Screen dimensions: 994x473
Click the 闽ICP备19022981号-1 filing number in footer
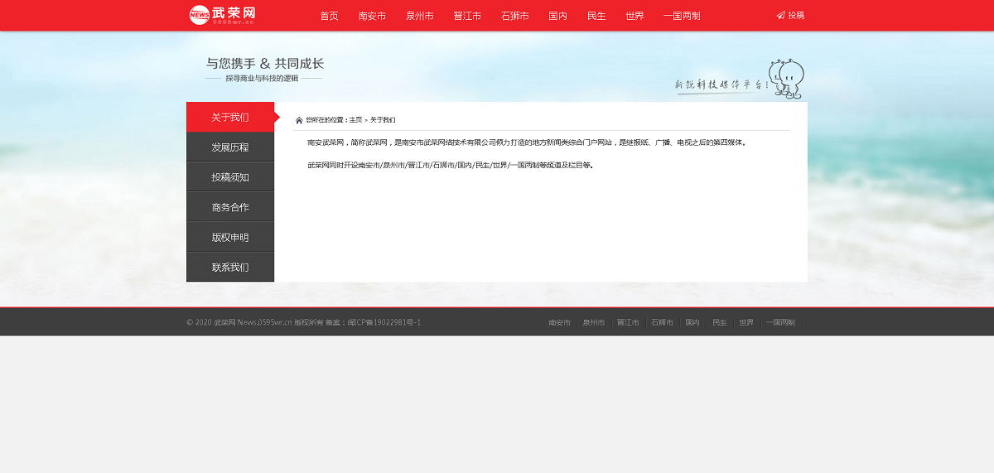(x=384, y=322)
